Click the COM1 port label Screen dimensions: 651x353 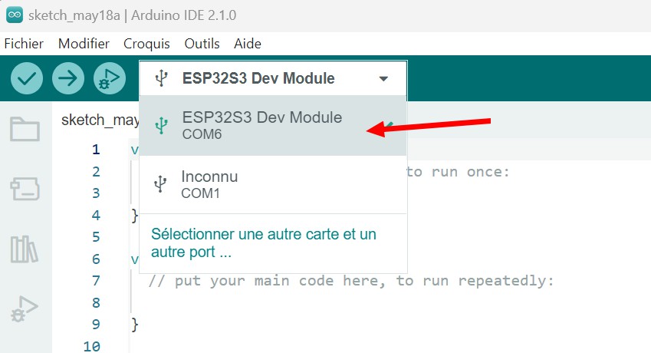(200, 193)
